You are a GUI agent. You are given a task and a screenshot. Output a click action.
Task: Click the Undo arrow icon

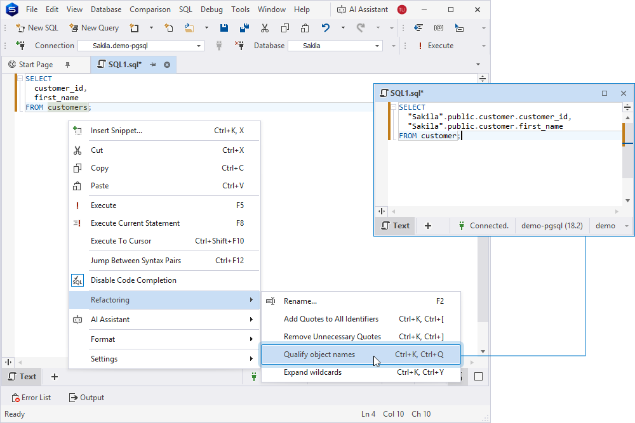coord(326,28)
